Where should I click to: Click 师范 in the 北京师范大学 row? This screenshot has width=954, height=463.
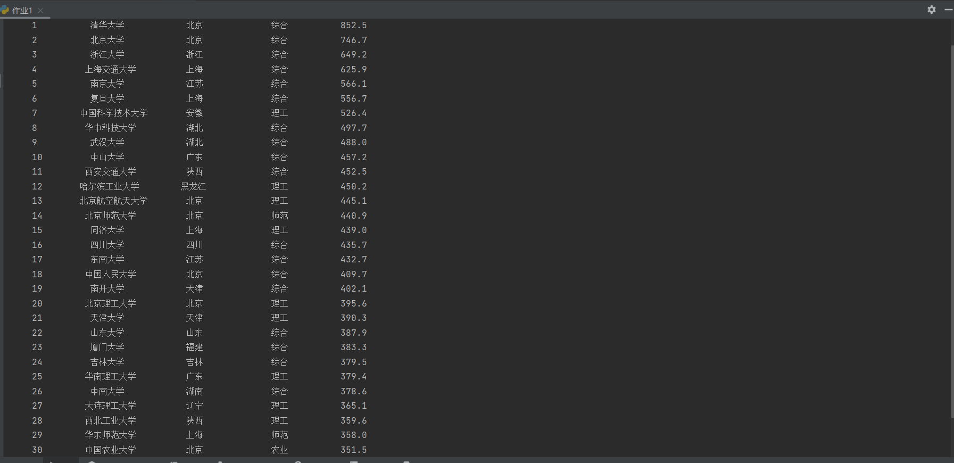[279, 216]
